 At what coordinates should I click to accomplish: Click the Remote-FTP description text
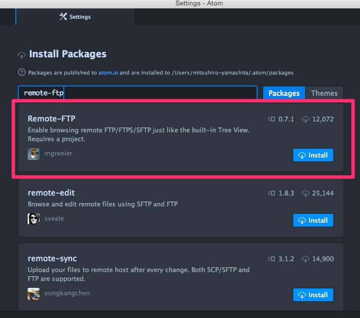click(138, 134)
